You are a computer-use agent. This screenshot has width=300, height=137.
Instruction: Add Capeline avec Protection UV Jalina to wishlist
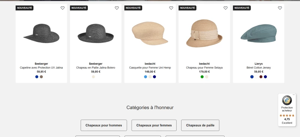pos(63,8)
